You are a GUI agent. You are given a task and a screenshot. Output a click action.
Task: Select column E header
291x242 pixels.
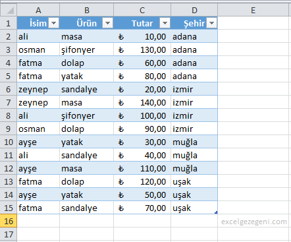click(253, 10)
